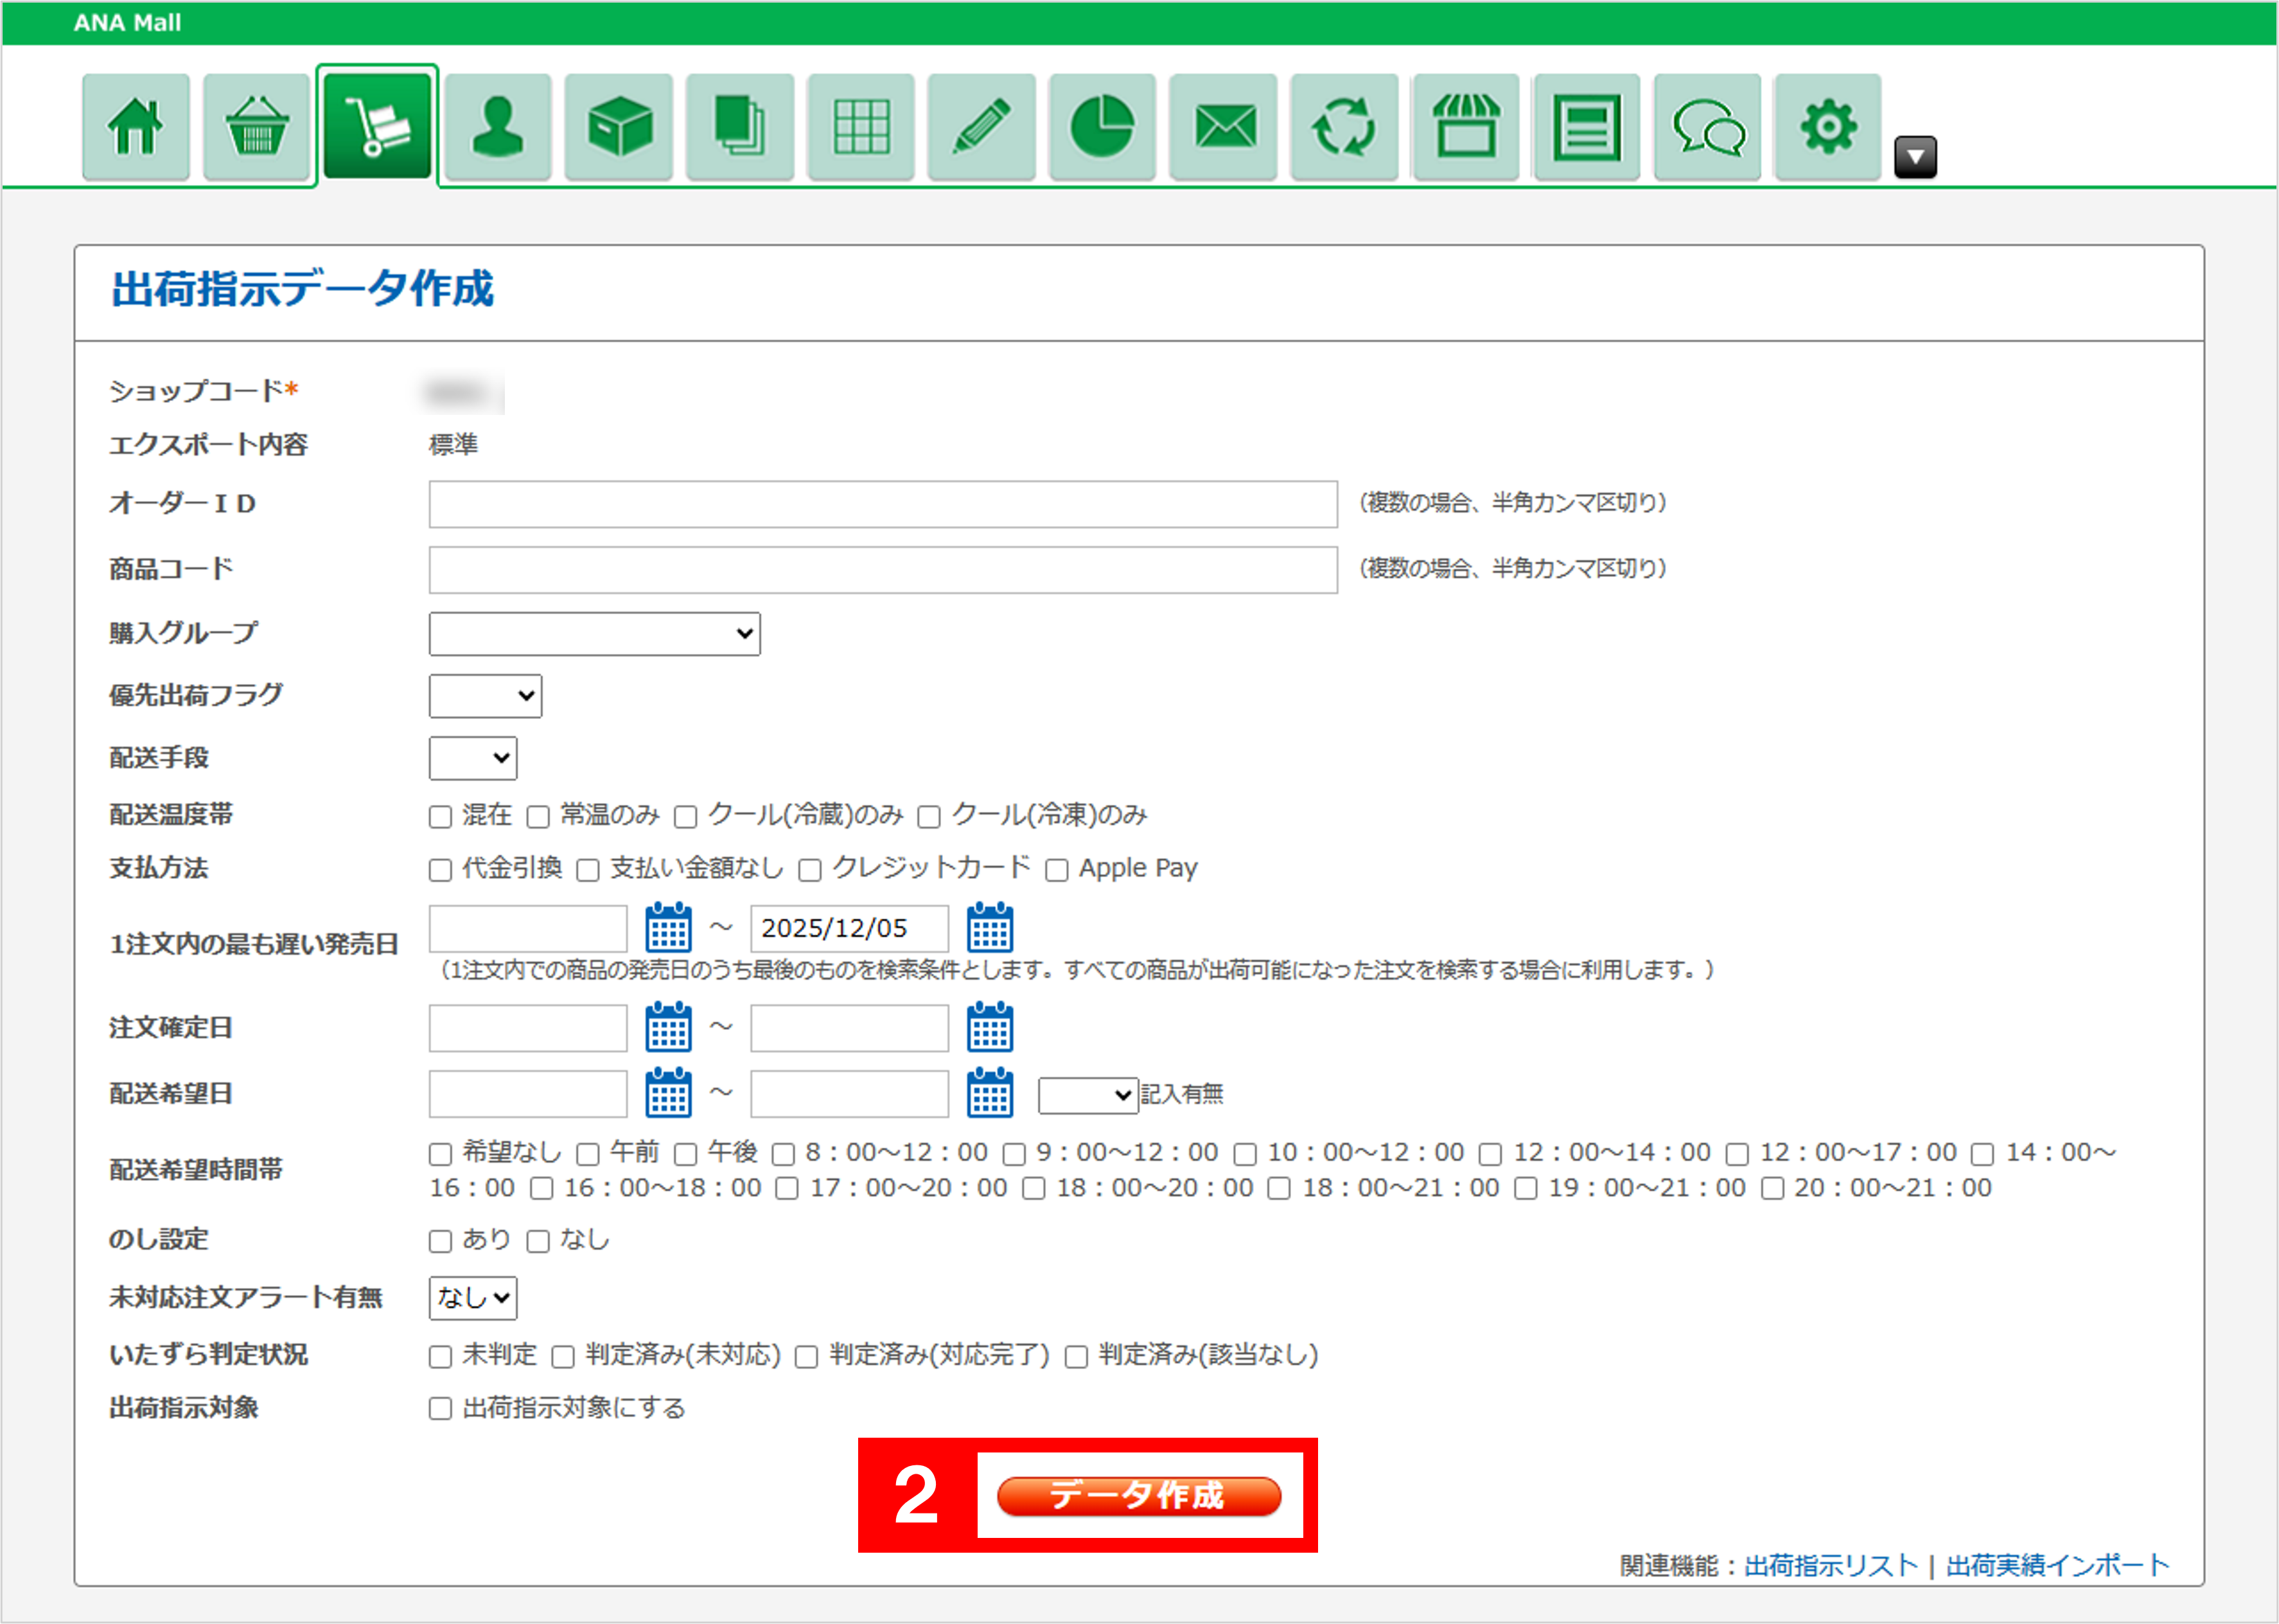2279x1624 pixels.
Task: Open the pie chart analytics icon
Action: point(1102,127)
